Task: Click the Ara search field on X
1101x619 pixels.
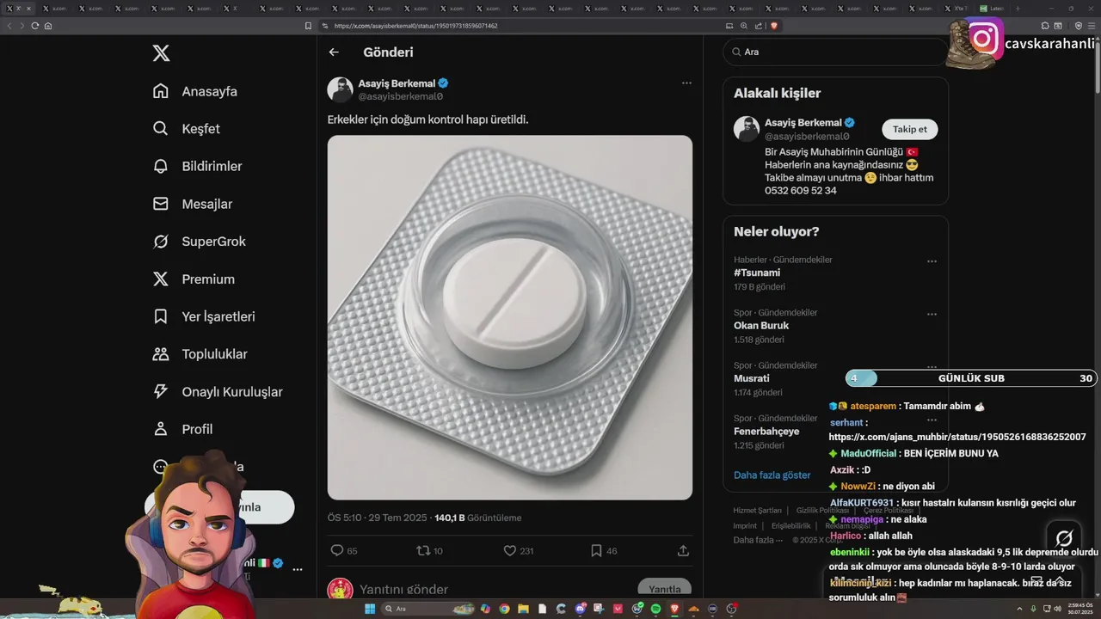Action: (x=835, y=52)
